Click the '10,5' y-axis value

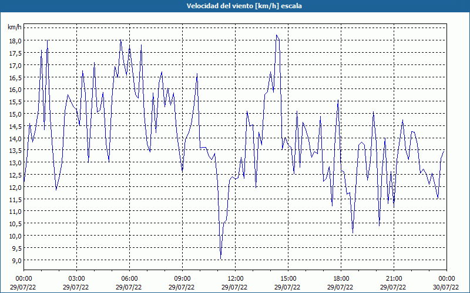(x=15, y=223)
